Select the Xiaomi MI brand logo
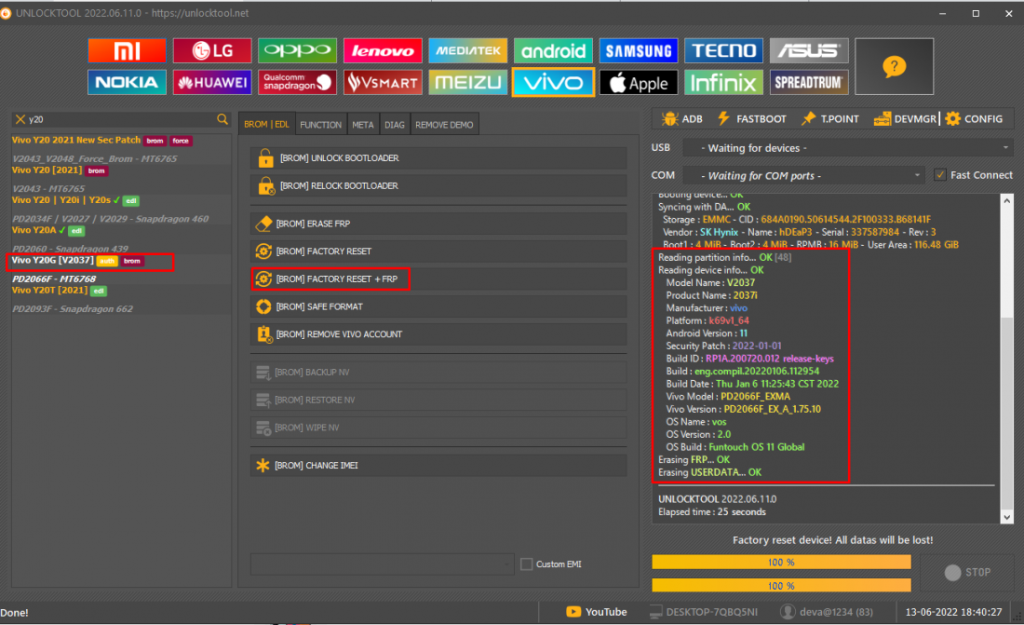The width and height of the screenshot is (1024, 625). pyautogui.click(x=127, y=50)
